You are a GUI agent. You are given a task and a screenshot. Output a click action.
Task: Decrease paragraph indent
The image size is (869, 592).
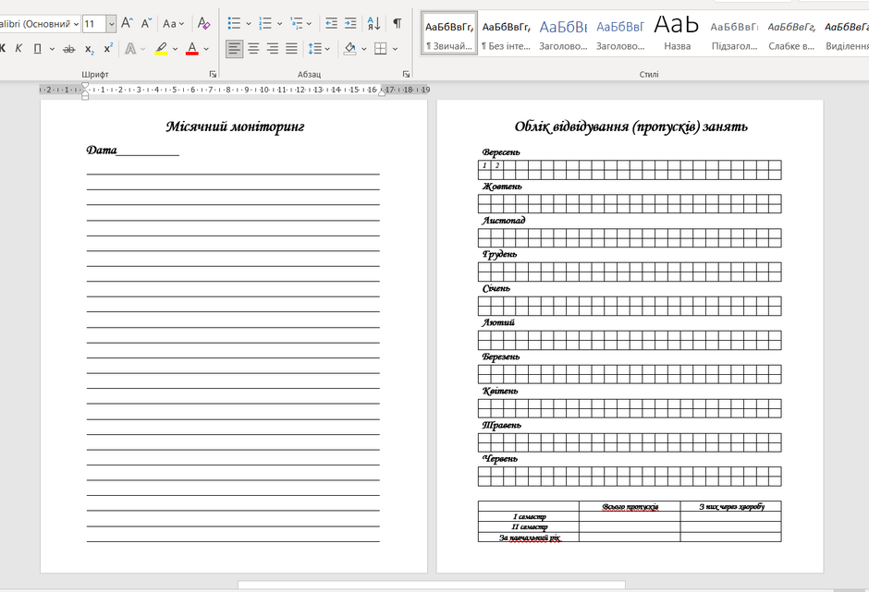(331, 23)
